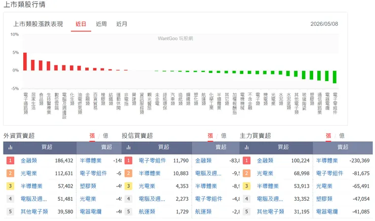Open 其他電子類 link in 主力 買超 list
The image size is (375, 221).
(271, 212)
